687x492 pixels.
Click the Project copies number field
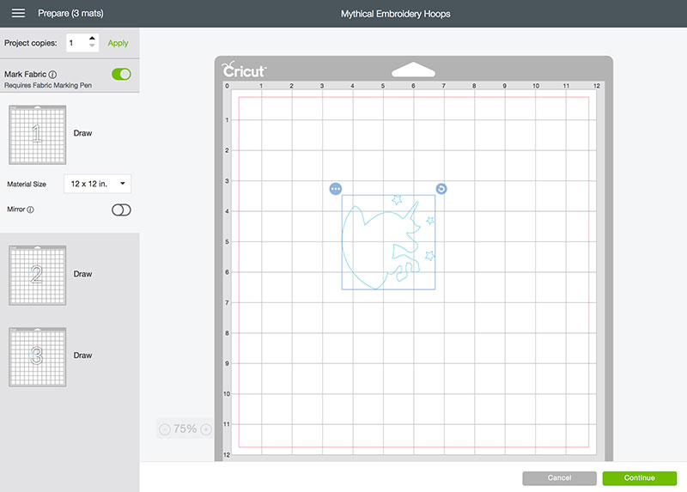tap(77, 43)
